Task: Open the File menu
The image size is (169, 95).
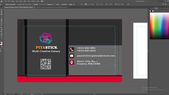Action: 6,1
